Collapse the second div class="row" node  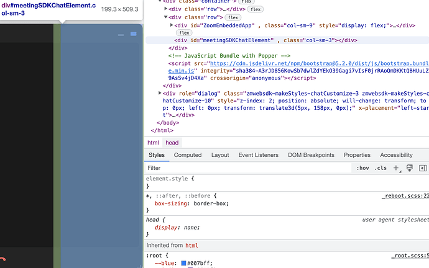point(165,17)
